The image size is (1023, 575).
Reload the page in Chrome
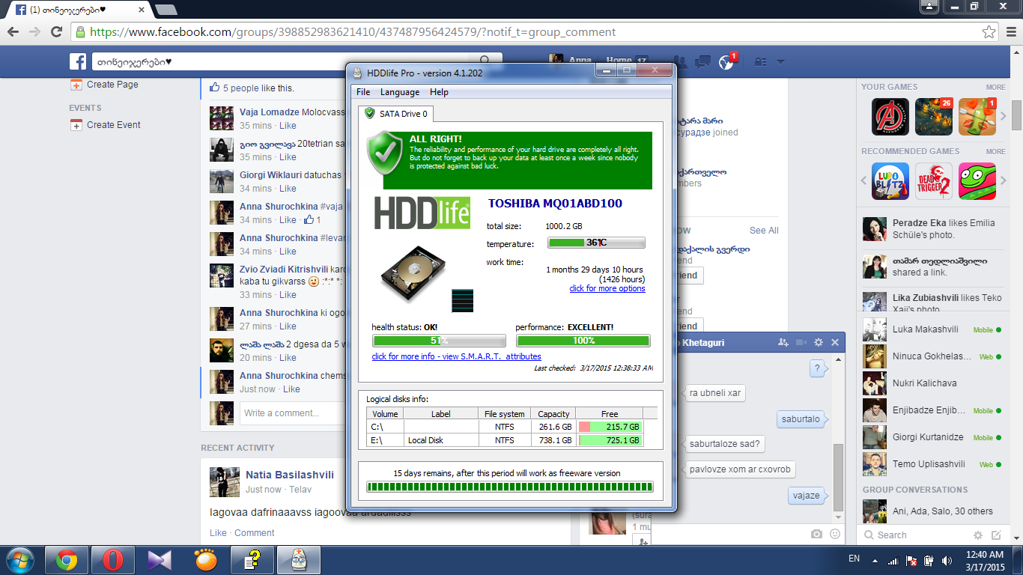pyautogui.click(x=56, y=32)
